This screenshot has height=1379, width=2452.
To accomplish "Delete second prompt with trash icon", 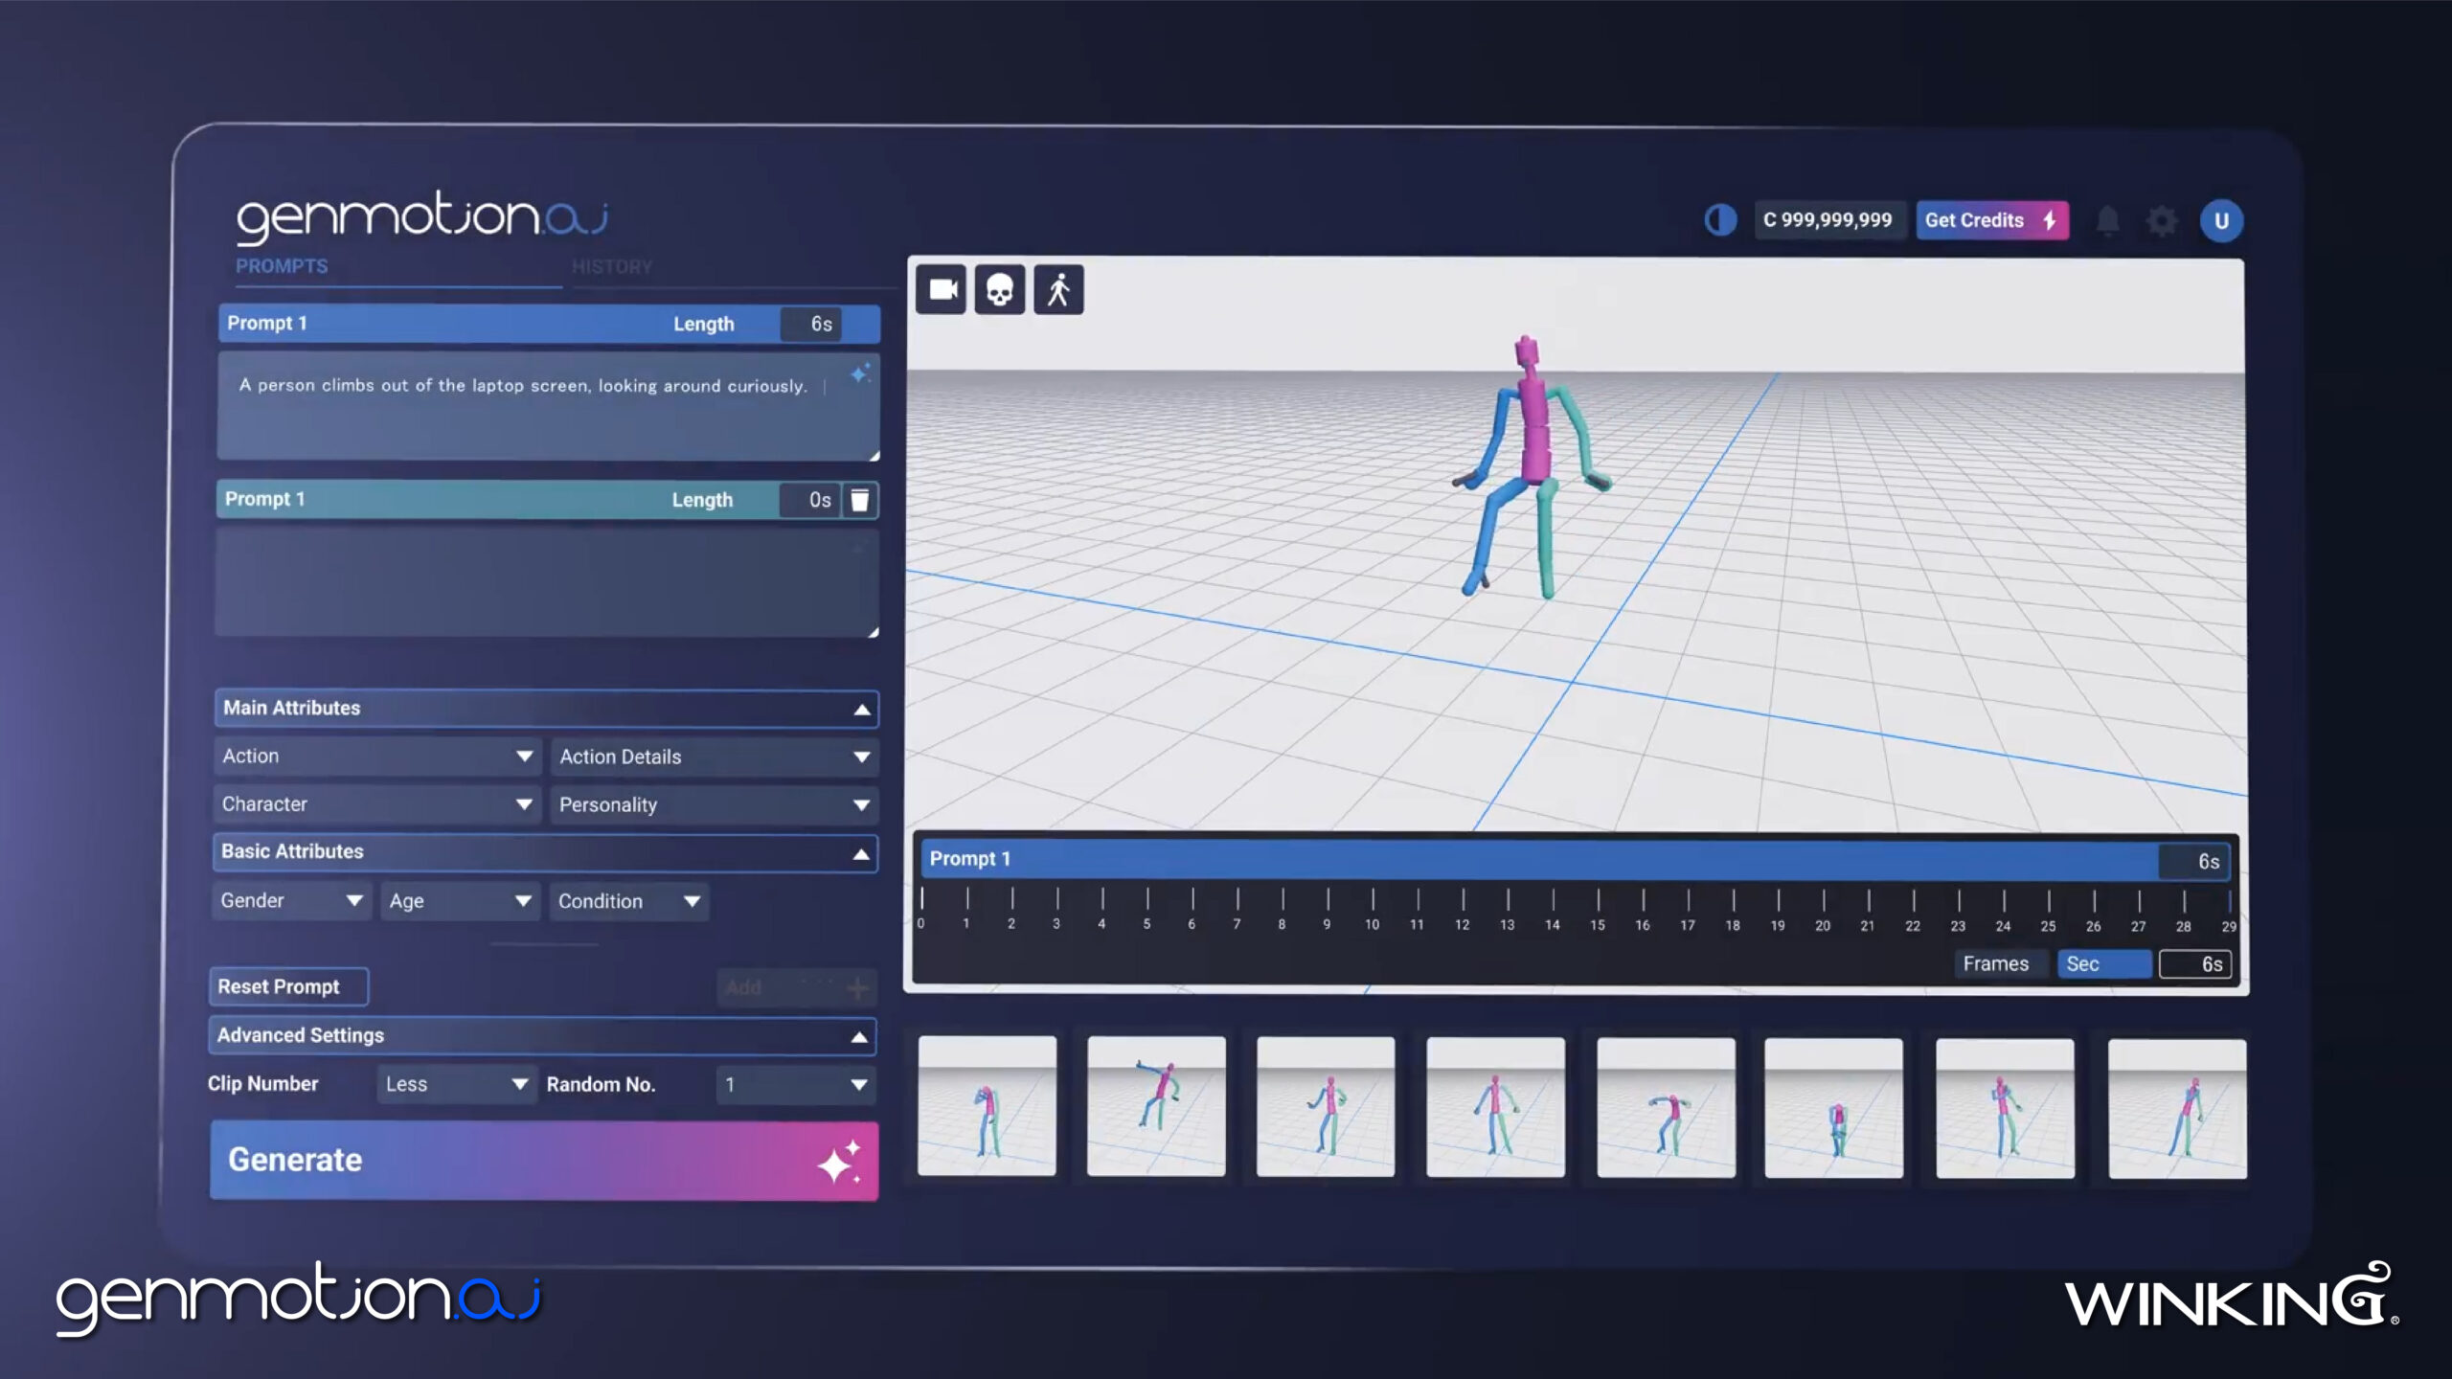I will [860, 500].
